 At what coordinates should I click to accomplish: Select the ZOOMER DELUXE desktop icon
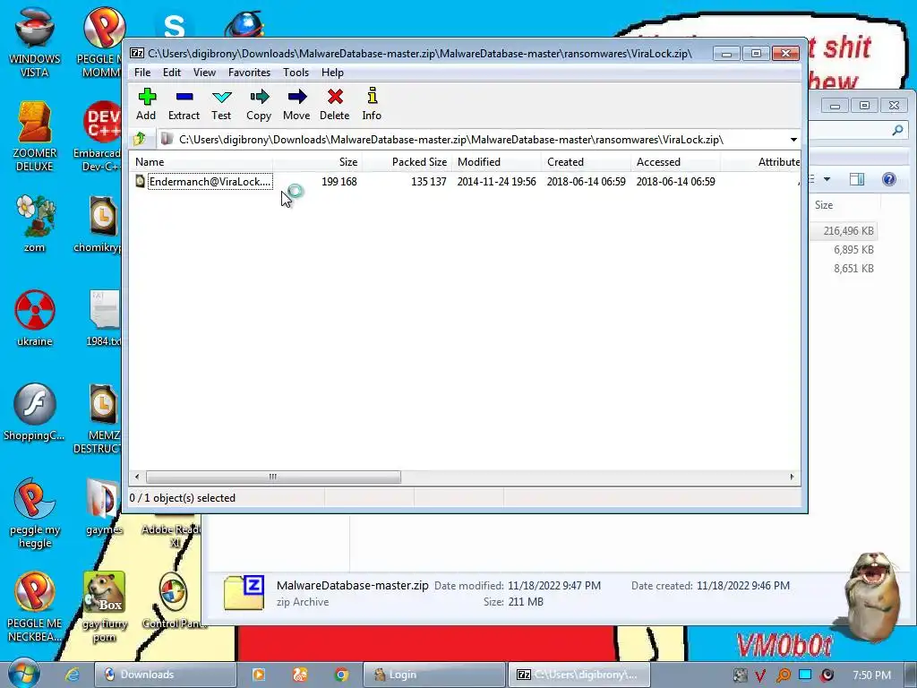pos(35,136)
